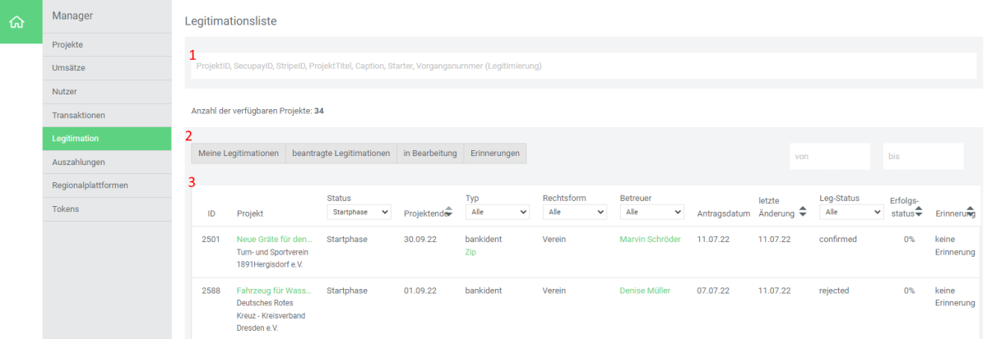Open project link Neue Gräte für den…
The width and height of the screenshot is (987, 339).
tap(274, 240)
